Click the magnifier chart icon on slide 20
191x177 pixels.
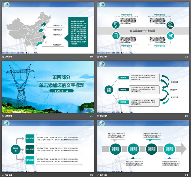170,25
